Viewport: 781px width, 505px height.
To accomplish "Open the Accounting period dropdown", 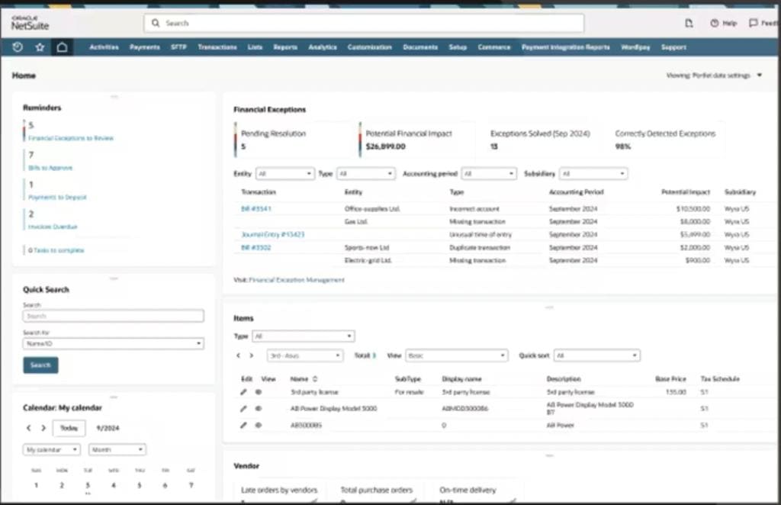I will (489, 173).
